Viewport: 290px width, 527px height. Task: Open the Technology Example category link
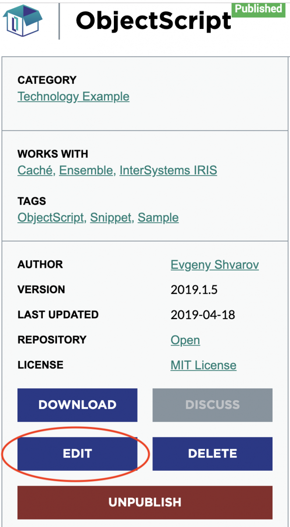click(x=74, y=97)
